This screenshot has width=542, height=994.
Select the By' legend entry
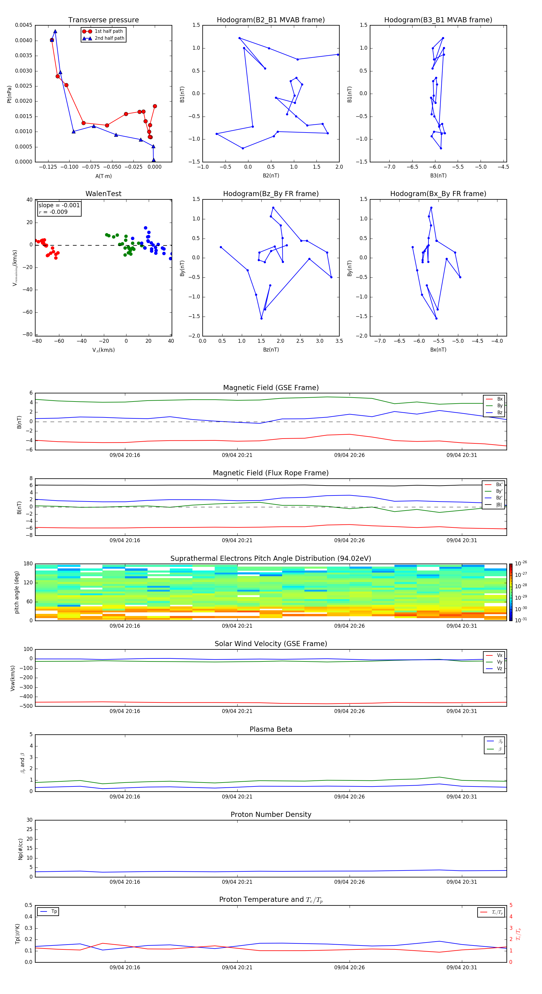(494, 491)
